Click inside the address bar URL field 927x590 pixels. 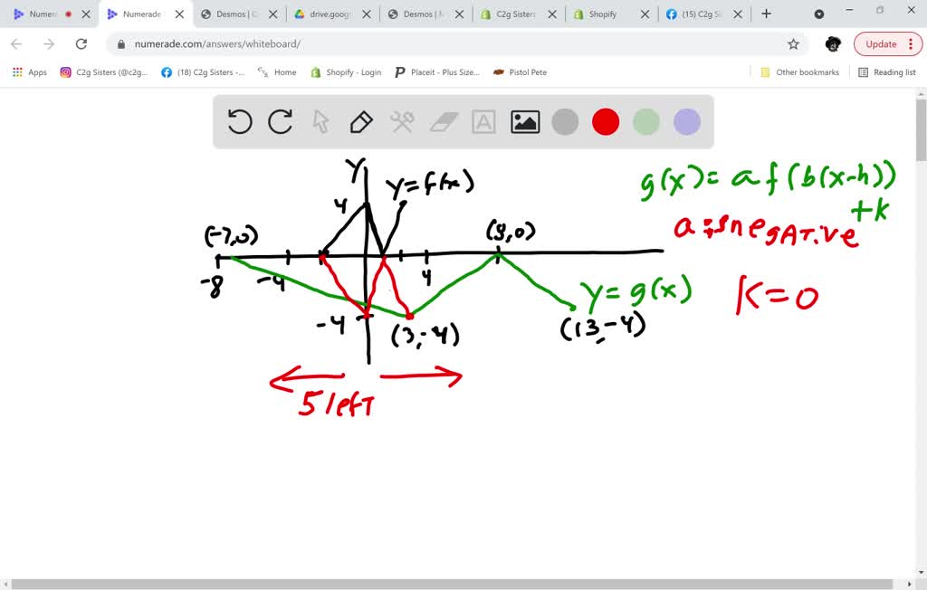coord(362,43)
